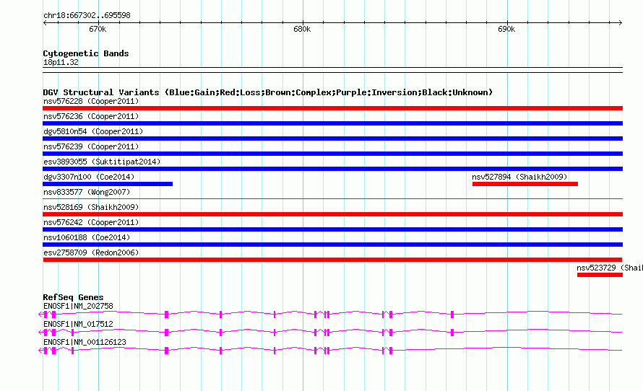Click the right arrowhead of the ruler

pyautogui.click(x=621, y=22)
